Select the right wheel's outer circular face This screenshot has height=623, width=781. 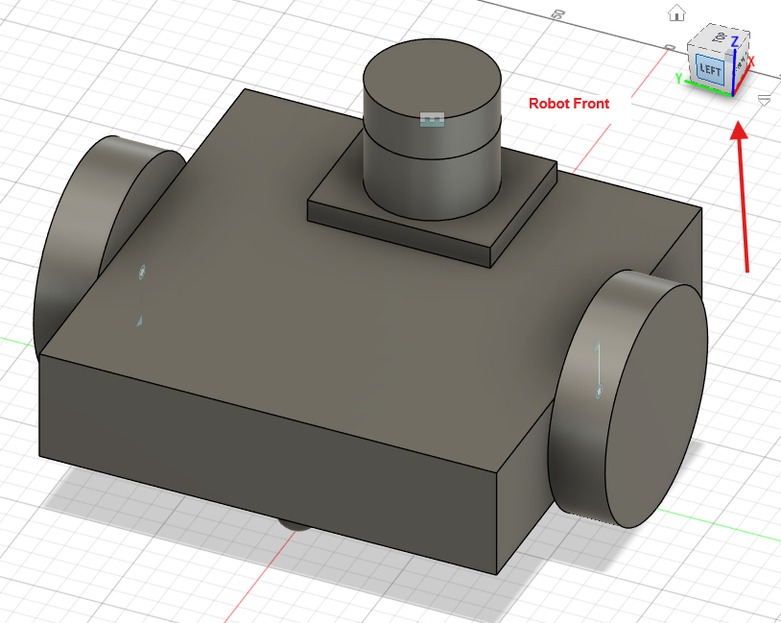(x=656, y=406)
